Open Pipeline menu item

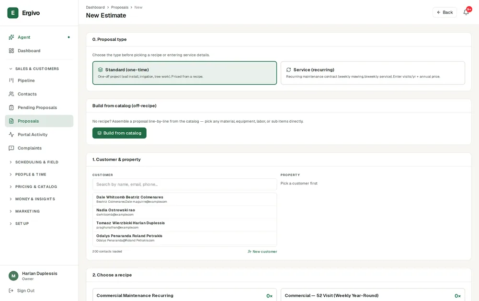pyautogui.click(x=39, y=81)
